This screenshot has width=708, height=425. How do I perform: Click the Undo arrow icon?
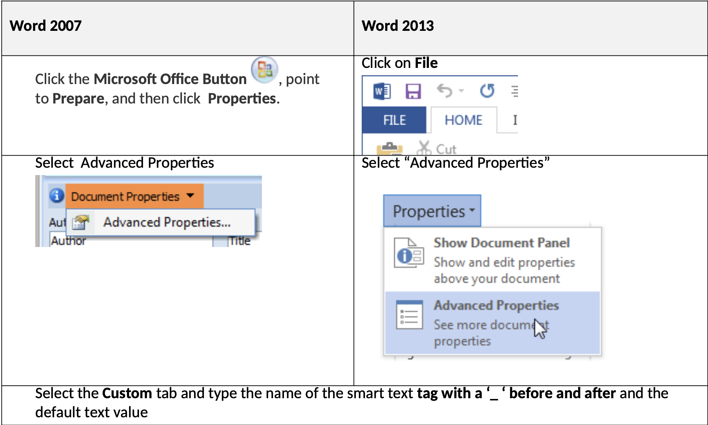pos(444,91)
